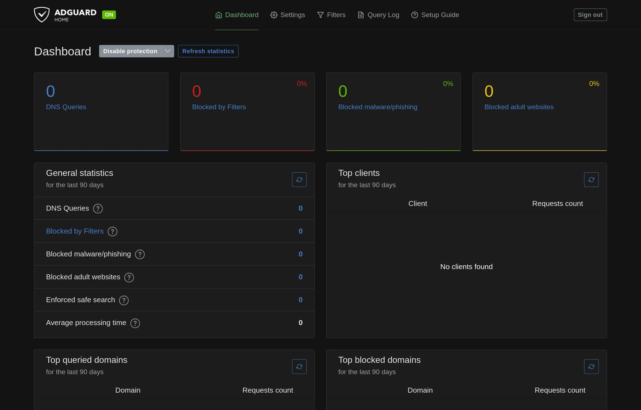Image resolution: width=641 pixels, height=410 pixels.
Task: Refresh the Top clients card
Action: [591, 179]
